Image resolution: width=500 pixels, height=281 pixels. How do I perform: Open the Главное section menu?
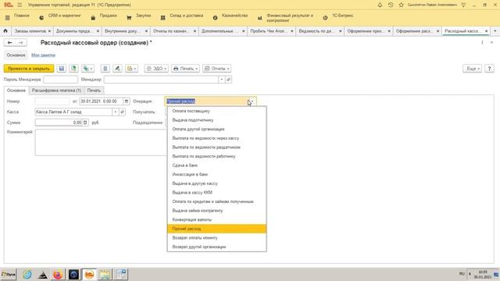22,16
